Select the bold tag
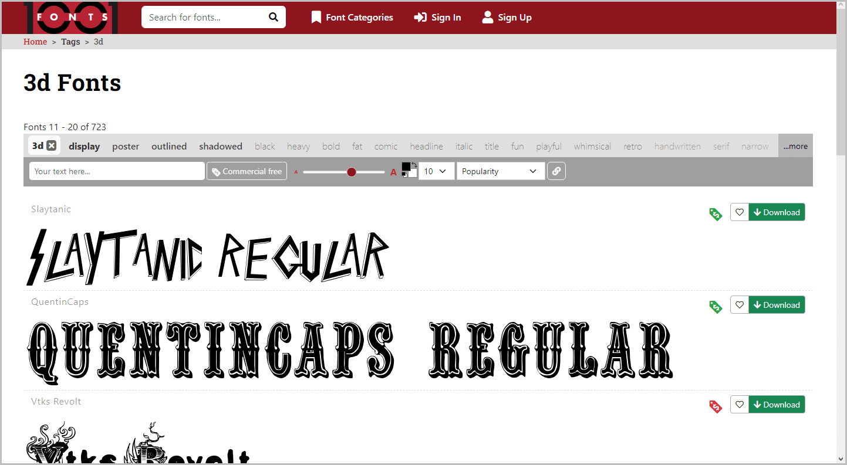Screen dimensions: 847x465 coord(331,147)
